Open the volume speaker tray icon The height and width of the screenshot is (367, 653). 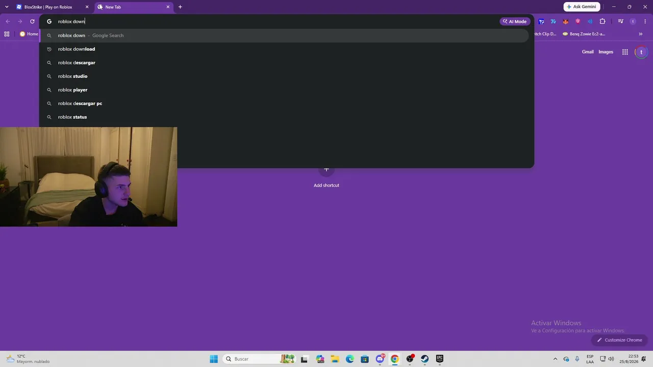click(611, 359)
